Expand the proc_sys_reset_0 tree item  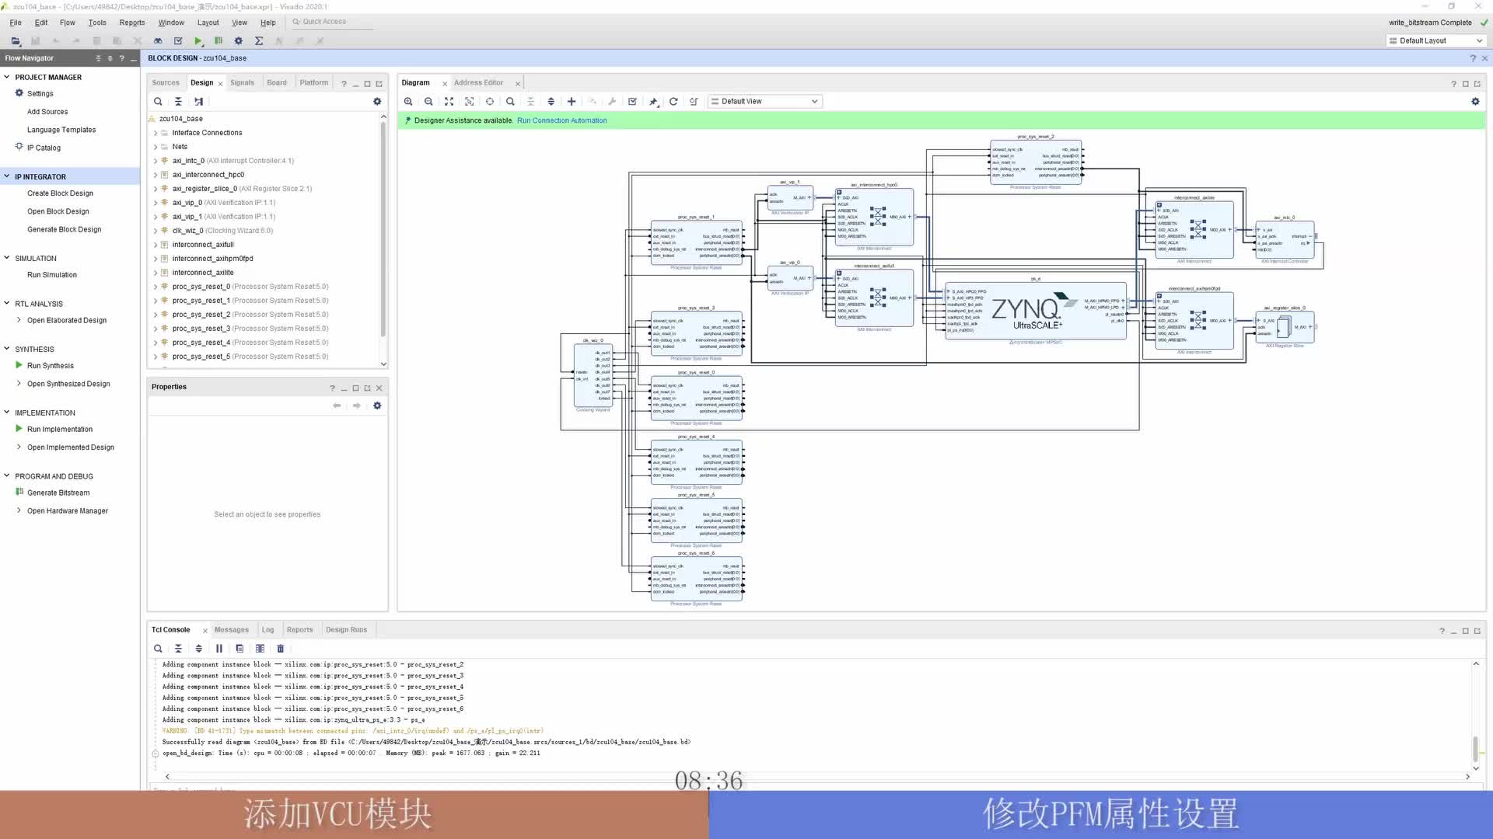[x=156, y=286]
